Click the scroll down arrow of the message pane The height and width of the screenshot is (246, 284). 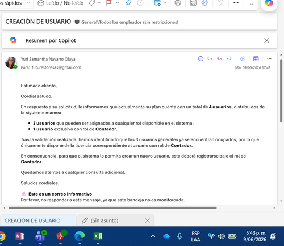pos(281,201)
